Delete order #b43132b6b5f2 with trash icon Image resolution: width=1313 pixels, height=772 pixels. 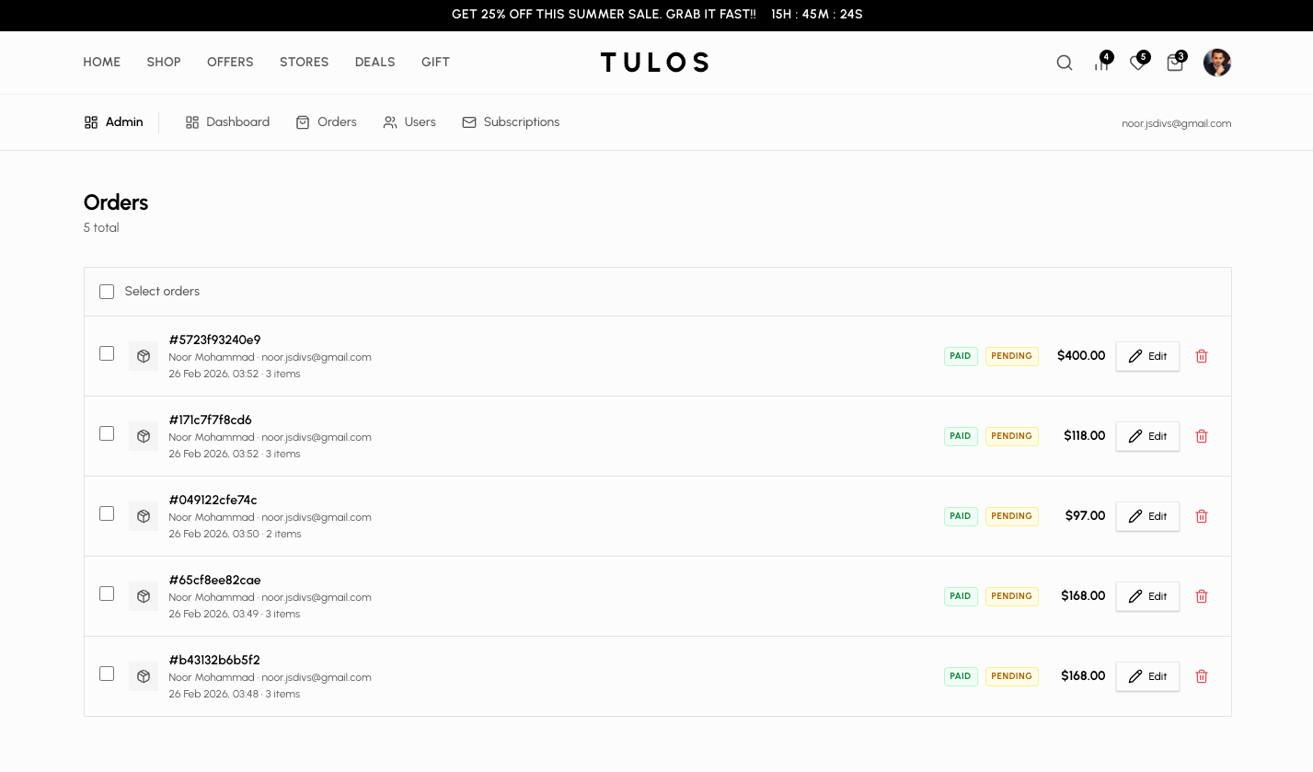pos(1201,675)
